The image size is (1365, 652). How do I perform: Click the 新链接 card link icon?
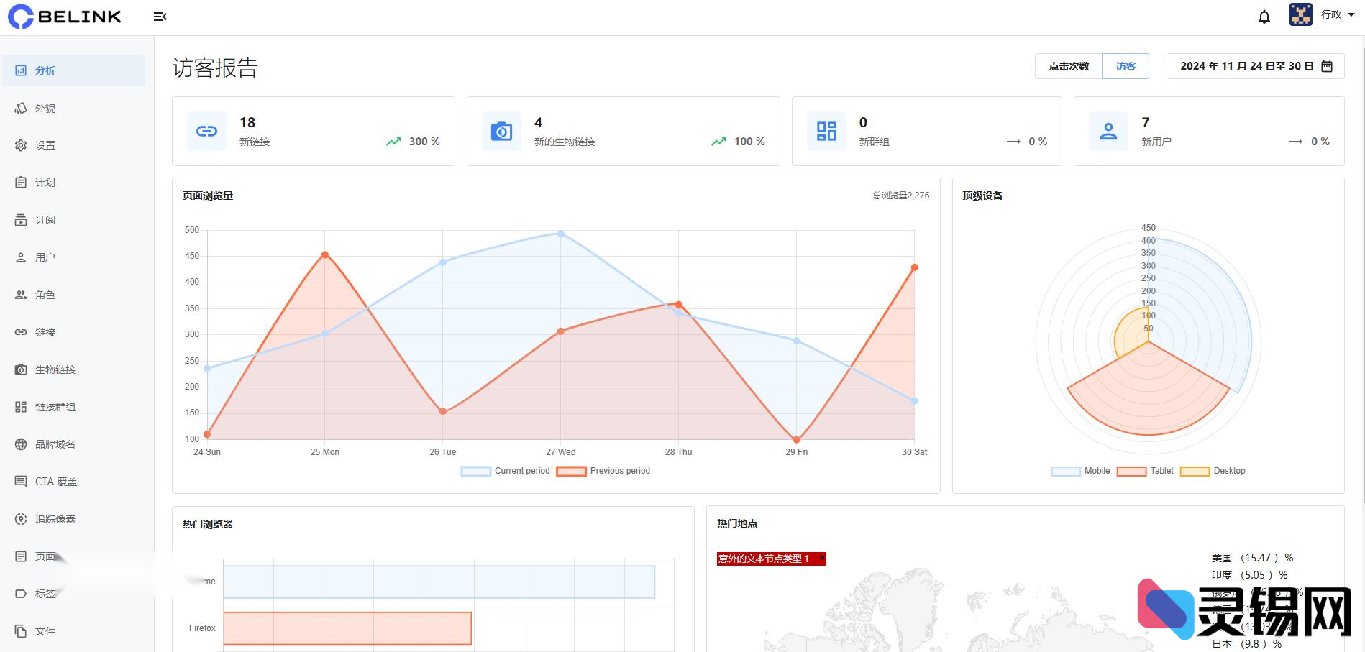(206, 131)
